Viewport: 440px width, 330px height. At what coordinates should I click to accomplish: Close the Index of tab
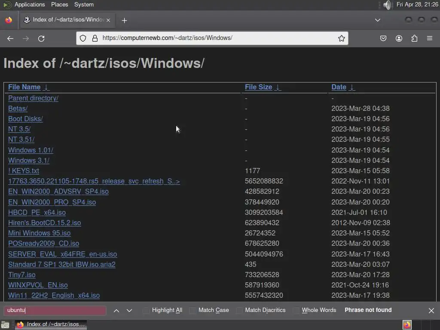coord(108,20)
